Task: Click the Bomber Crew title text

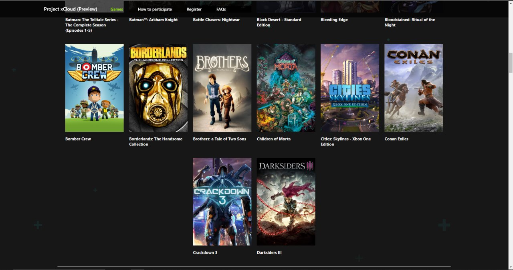Action: pos(78,139)
